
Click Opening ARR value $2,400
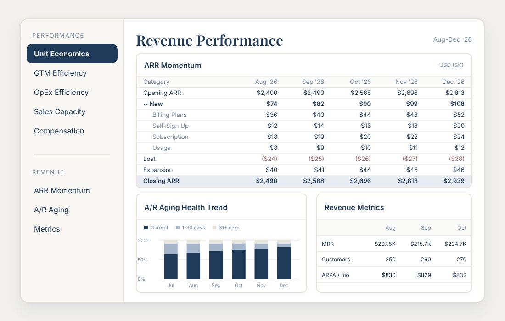click(x=267, y=93)
